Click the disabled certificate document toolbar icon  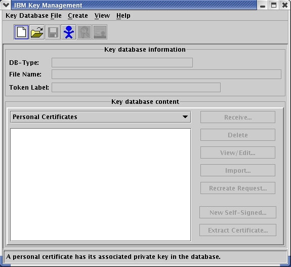[x=100, y=32]
